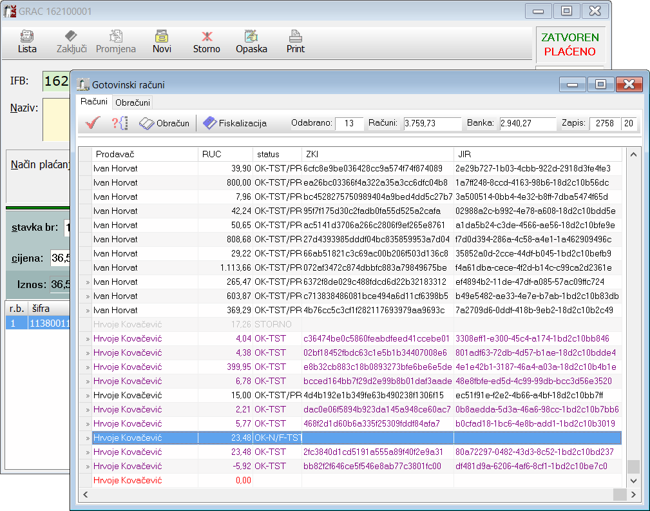Click the Print toolbar icon
Viewport: 650px width, 511px height.
(x=295, y=37)
